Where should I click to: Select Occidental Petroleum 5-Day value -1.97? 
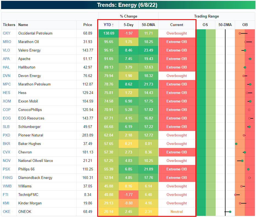tap(129, 33)
